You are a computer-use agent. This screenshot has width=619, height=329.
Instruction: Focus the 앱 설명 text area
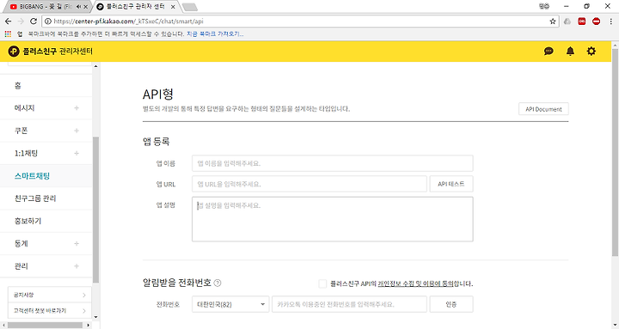(x=333, y=219)
